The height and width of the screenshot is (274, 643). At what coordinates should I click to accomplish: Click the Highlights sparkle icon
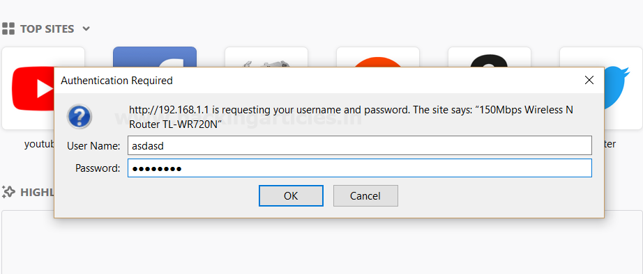[8, 191]
